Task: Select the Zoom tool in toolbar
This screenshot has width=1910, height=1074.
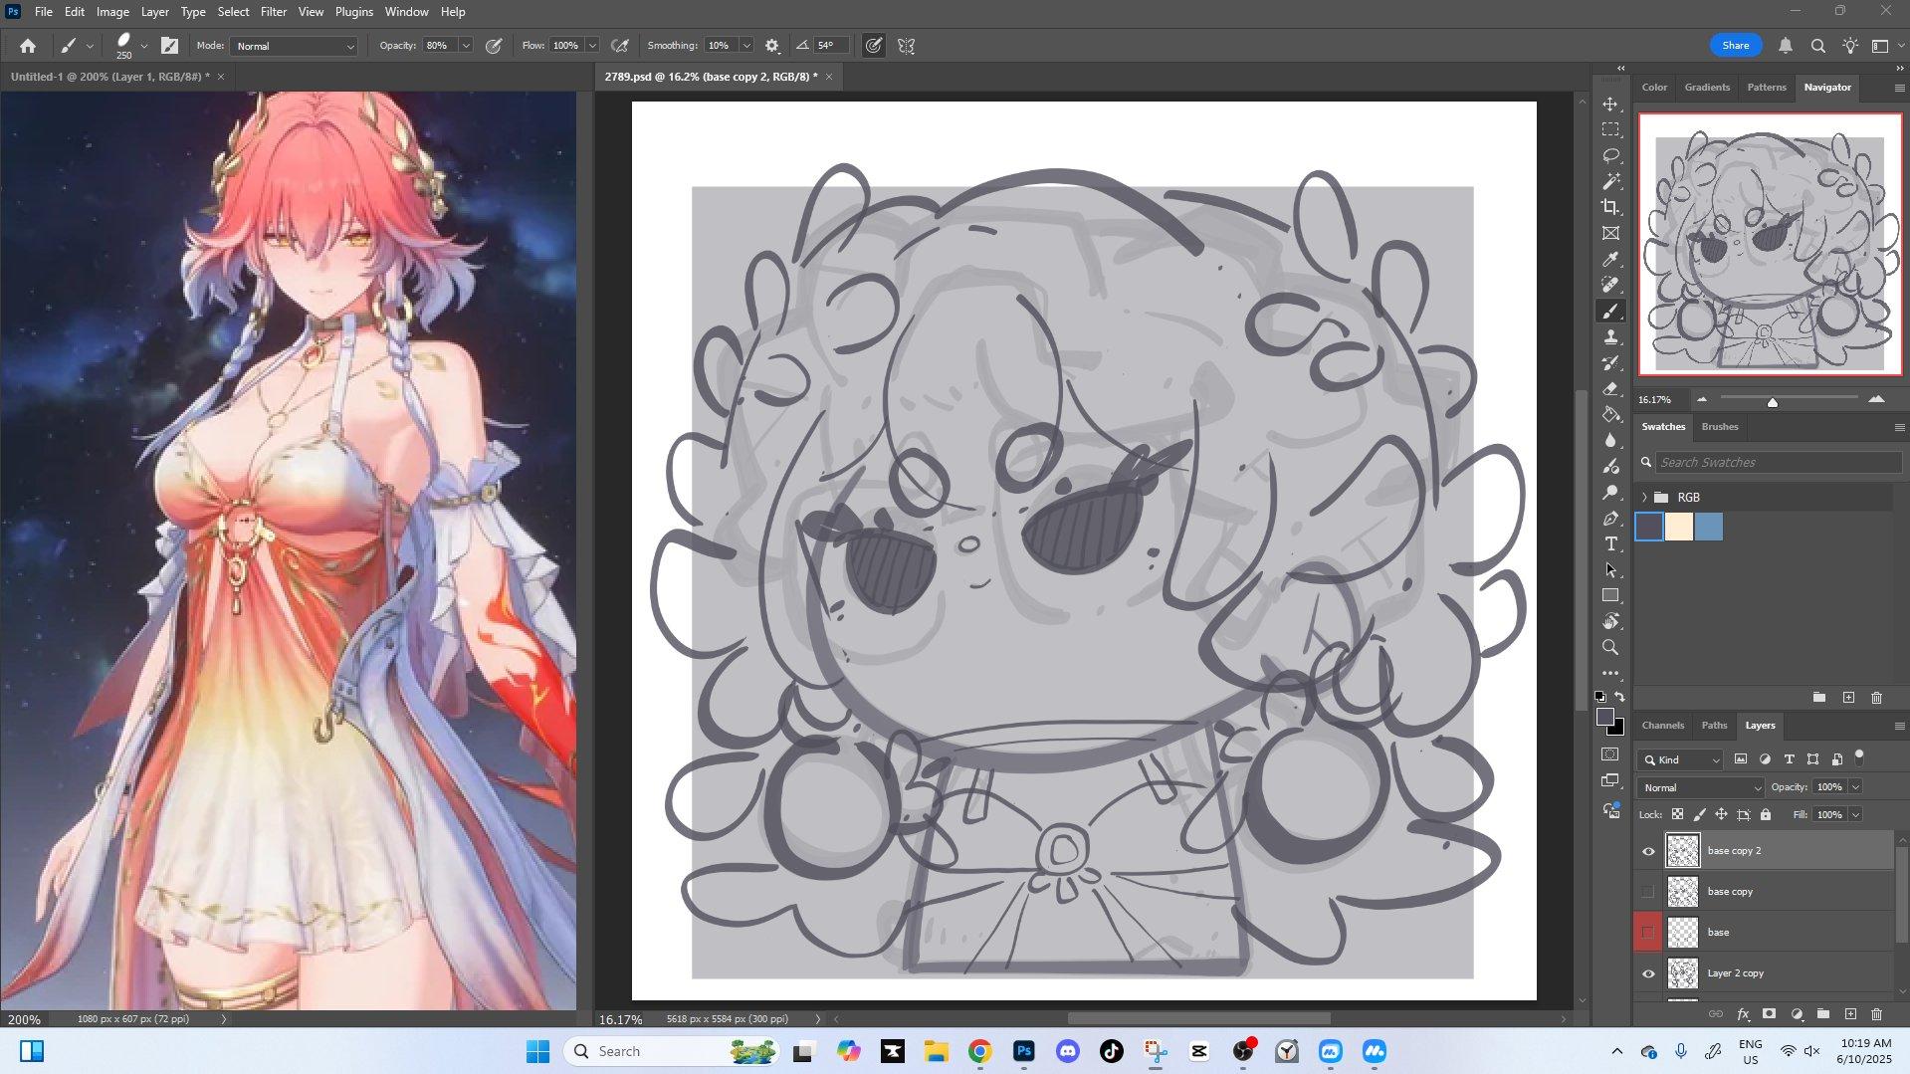Action: [x=1609, y=648]
